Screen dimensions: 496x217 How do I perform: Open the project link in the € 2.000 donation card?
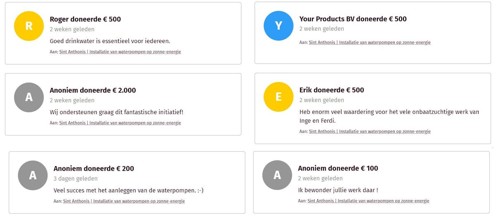(x=120, y=123)
